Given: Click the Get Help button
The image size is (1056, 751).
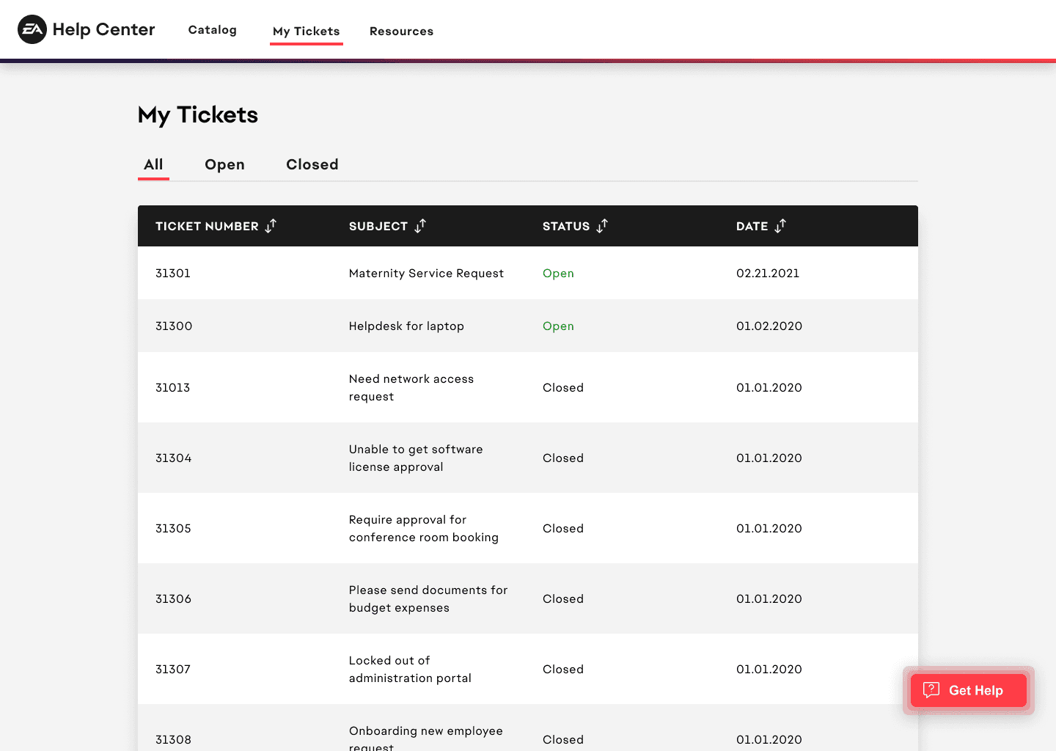Looking at the screenshot, I should pyautogui.click(x=969, y=690).
